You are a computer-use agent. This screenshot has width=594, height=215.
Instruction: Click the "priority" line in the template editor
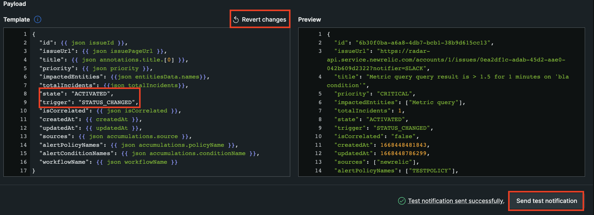click(x=96, y=68)
